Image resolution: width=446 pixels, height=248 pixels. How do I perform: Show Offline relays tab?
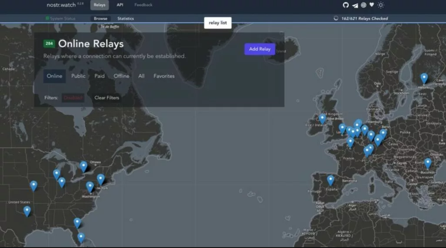(121, 76)
